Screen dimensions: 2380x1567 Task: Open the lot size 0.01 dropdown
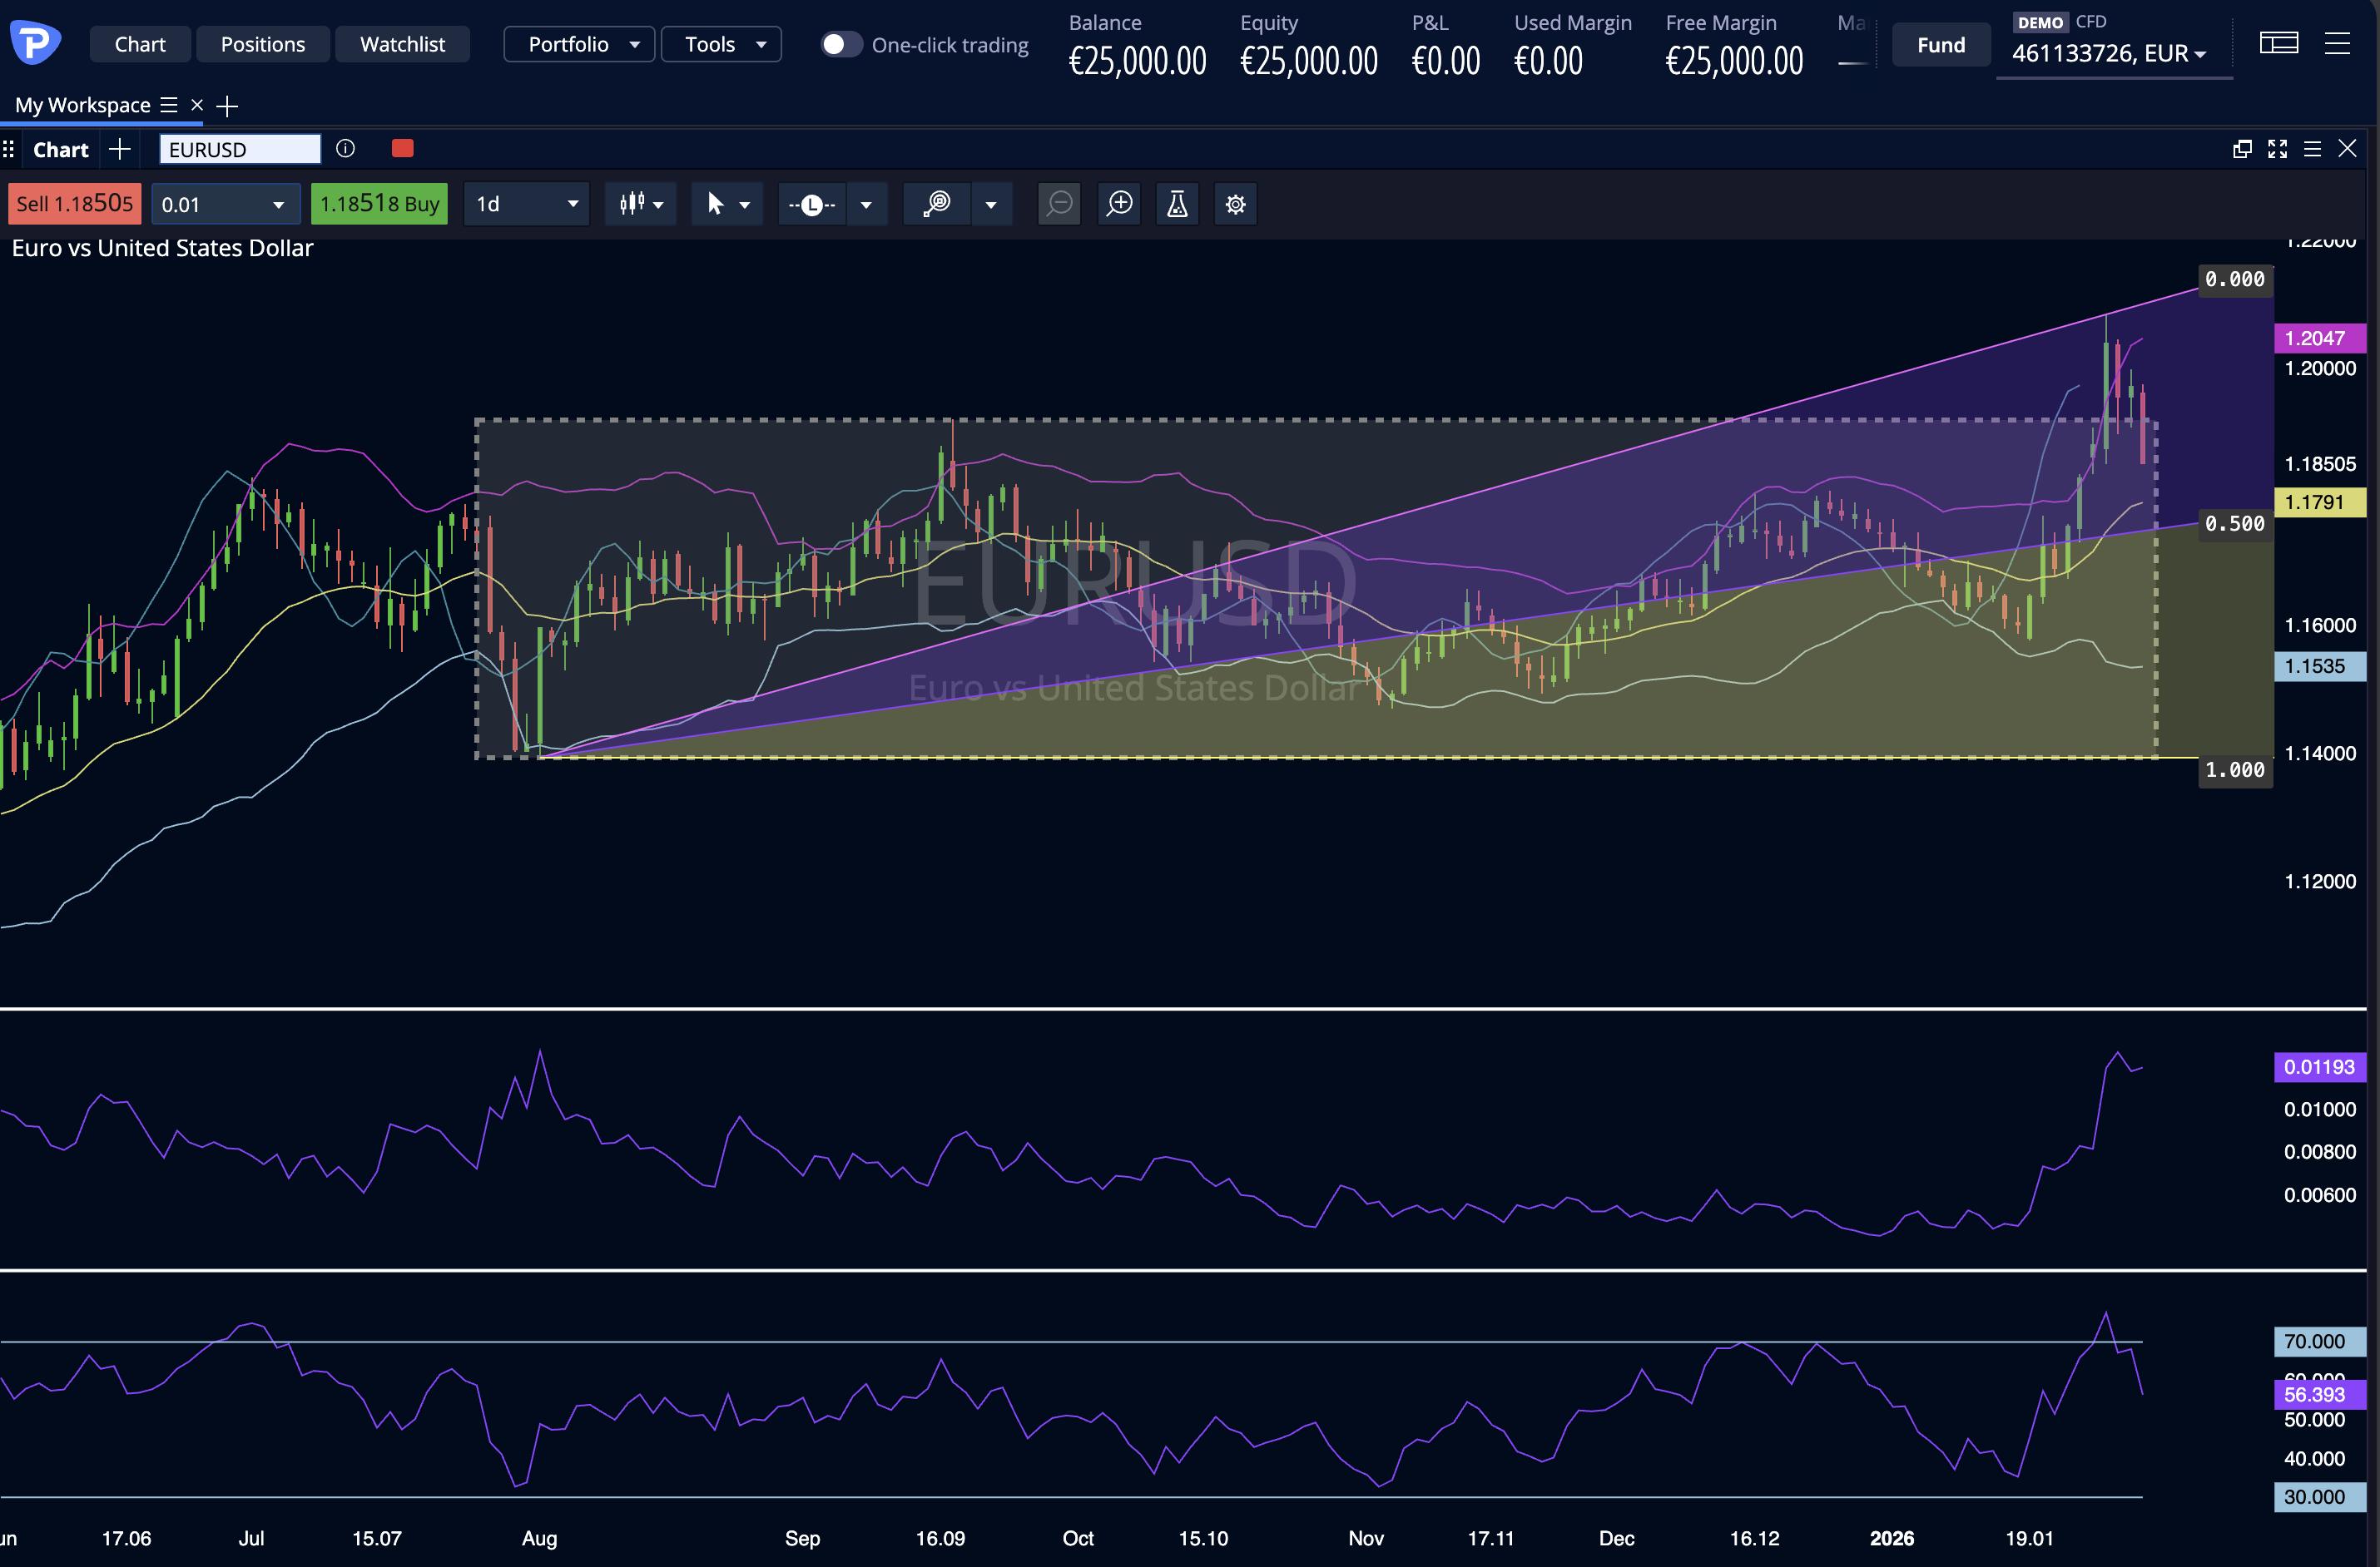[x=225, y=204]
